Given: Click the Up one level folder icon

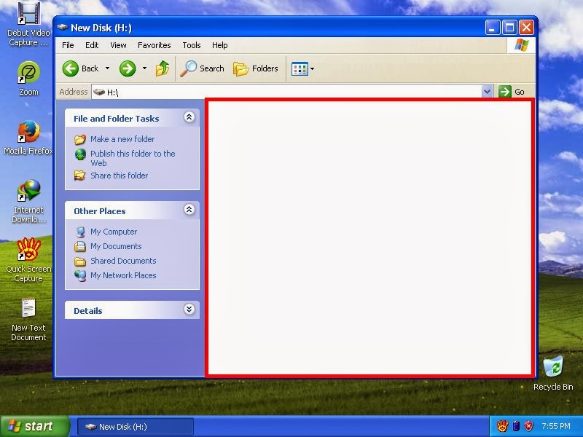Looking at the screenshot, I should pyautogui.click(x=163, y=68).
